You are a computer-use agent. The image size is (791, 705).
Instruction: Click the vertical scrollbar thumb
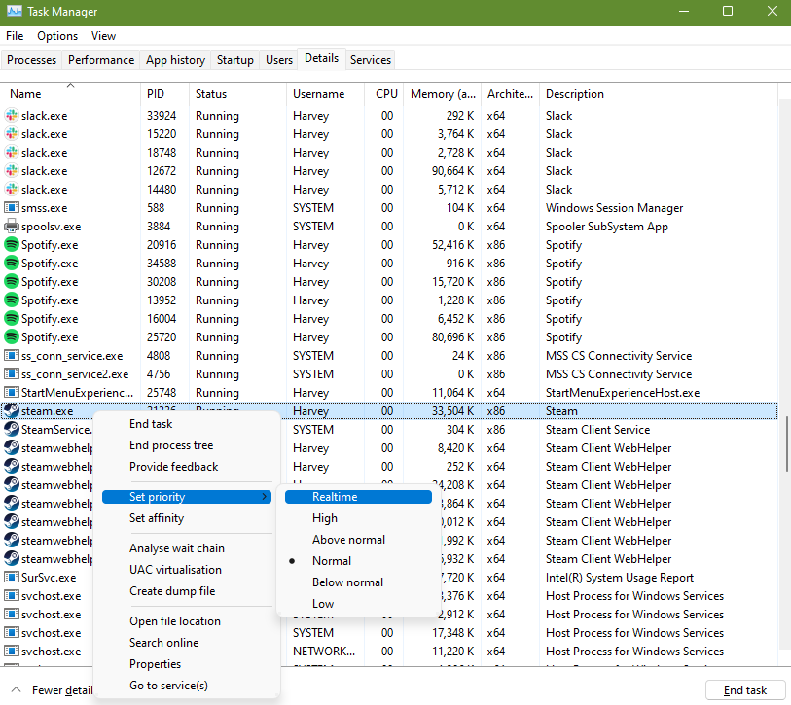(x=786, y=443)
